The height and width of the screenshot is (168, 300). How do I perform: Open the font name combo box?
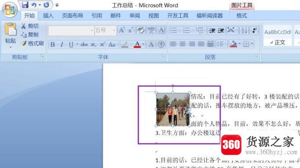71,31
